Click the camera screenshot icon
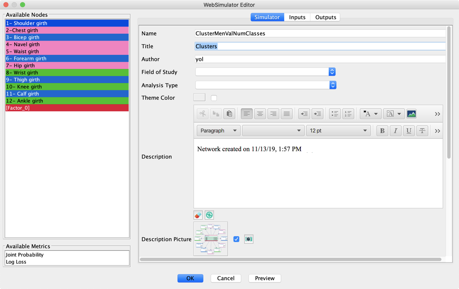 (x=248, y=239)
